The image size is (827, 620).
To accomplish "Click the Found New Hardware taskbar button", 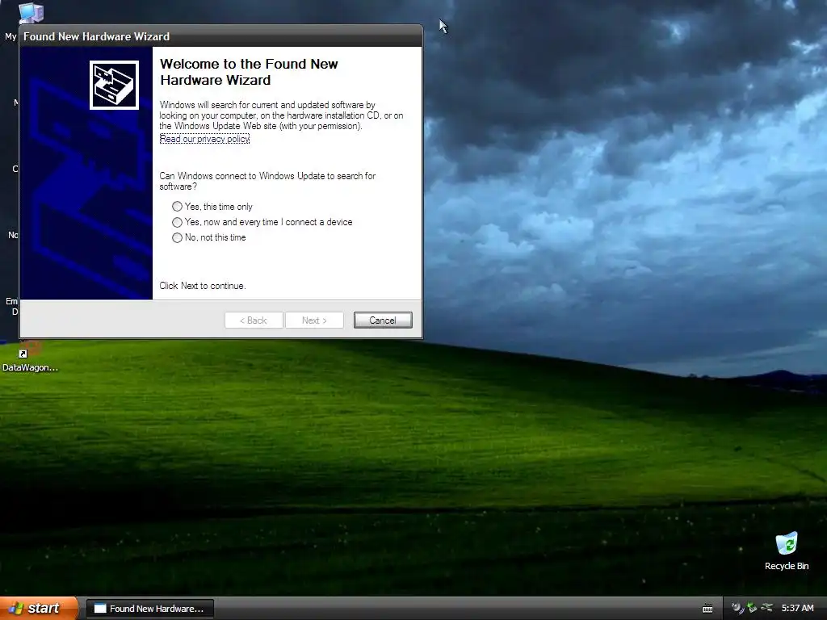I will pyautogui.click(x=149, y=609).
